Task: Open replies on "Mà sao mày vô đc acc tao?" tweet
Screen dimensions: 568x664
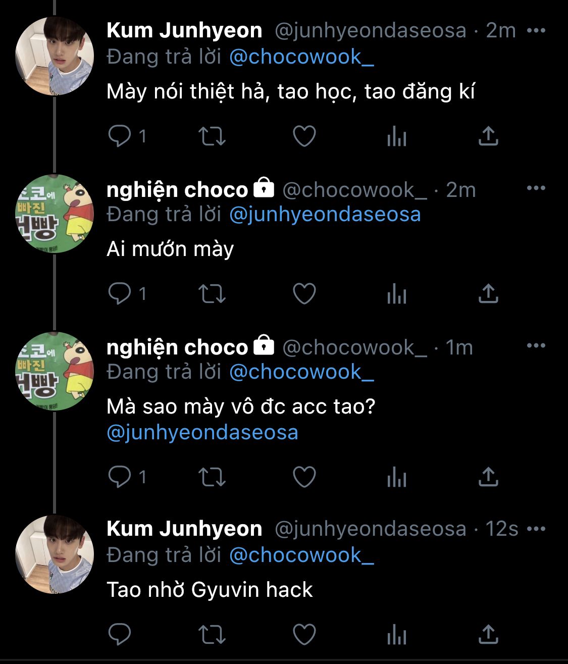Action: (x=120, y=477)
